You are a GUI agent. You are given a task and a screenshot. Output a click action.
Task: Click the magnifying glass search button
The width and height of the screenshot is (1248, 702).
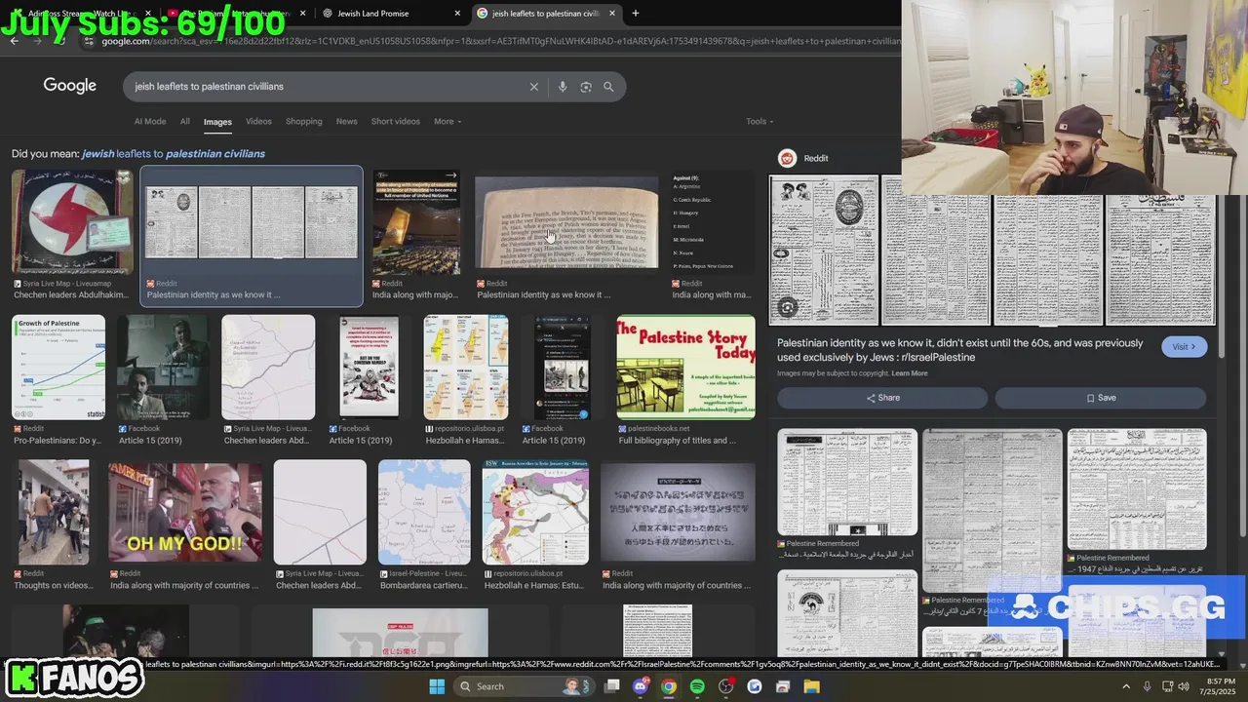pos(608,87)
